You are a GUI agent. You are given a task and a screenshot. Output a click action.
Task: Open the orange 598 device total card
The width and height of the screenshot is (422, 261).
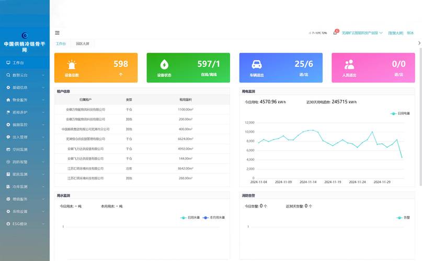(96, 67)
